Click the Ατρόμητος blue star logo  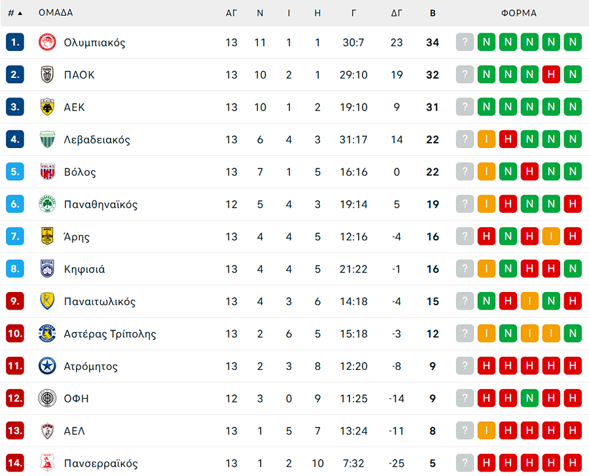coord(47,366)
